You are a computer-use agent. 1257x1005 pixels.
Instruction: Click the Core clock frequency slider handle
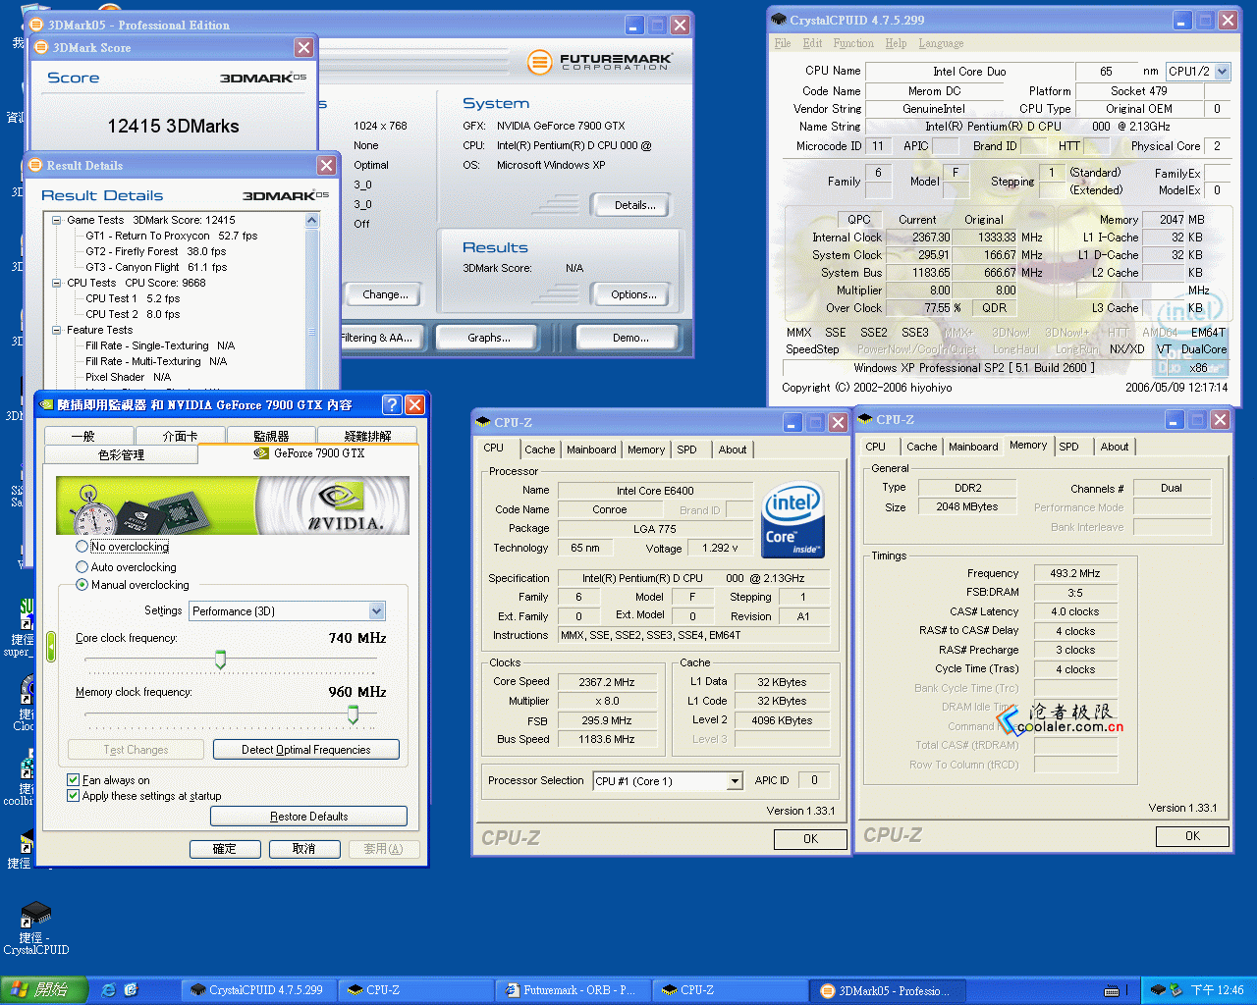pos(220,660)
